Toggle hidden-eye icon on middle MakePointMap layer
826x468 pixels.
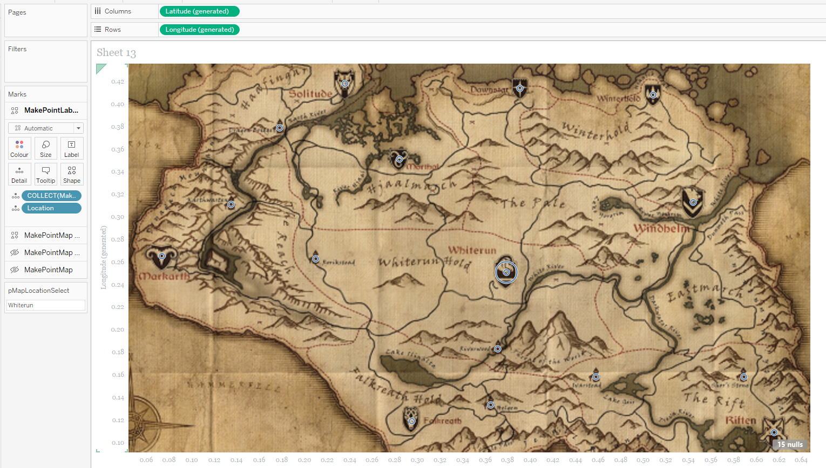(x=15, y=252)
